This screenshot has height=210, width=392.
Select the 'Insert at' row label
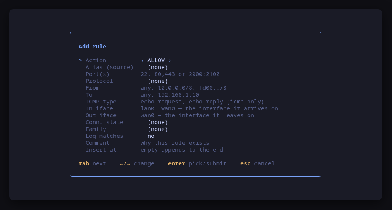click(x=101, y=150)
